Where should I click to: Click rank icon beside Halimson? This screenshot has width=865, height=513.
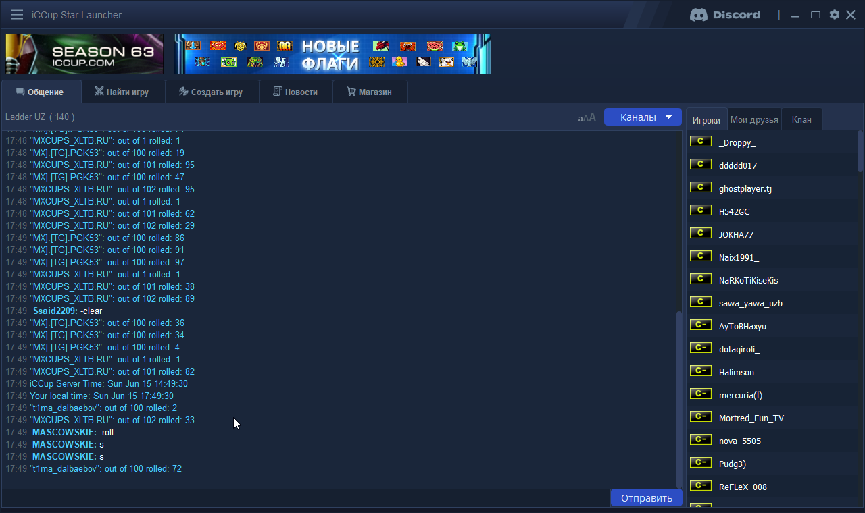pyautogui.click(x=700, y=371)
